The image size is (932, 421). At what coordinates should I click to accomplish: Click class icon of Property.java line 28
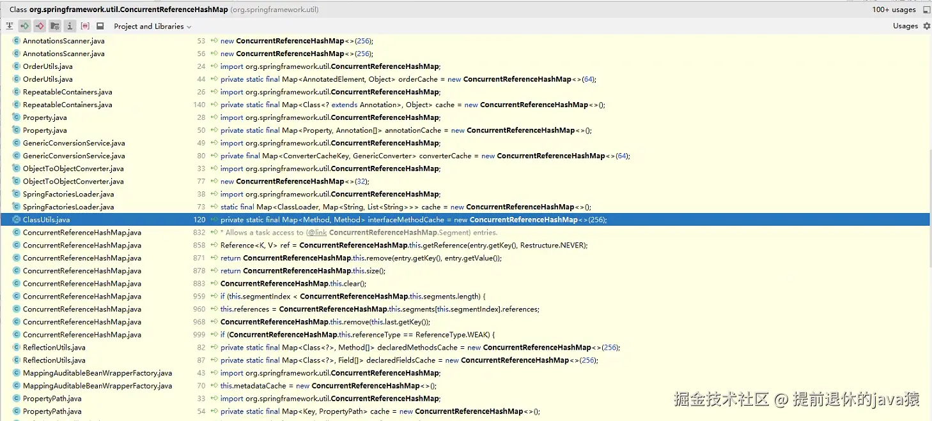(x=17, y=117)
